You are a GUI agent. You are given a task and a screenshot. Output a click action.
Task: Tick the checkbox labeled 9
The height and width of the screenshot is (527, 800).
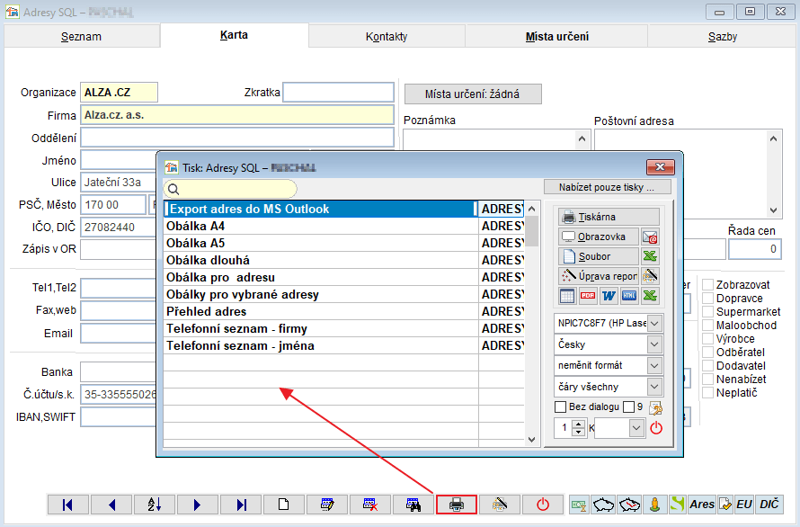point(628,407)
